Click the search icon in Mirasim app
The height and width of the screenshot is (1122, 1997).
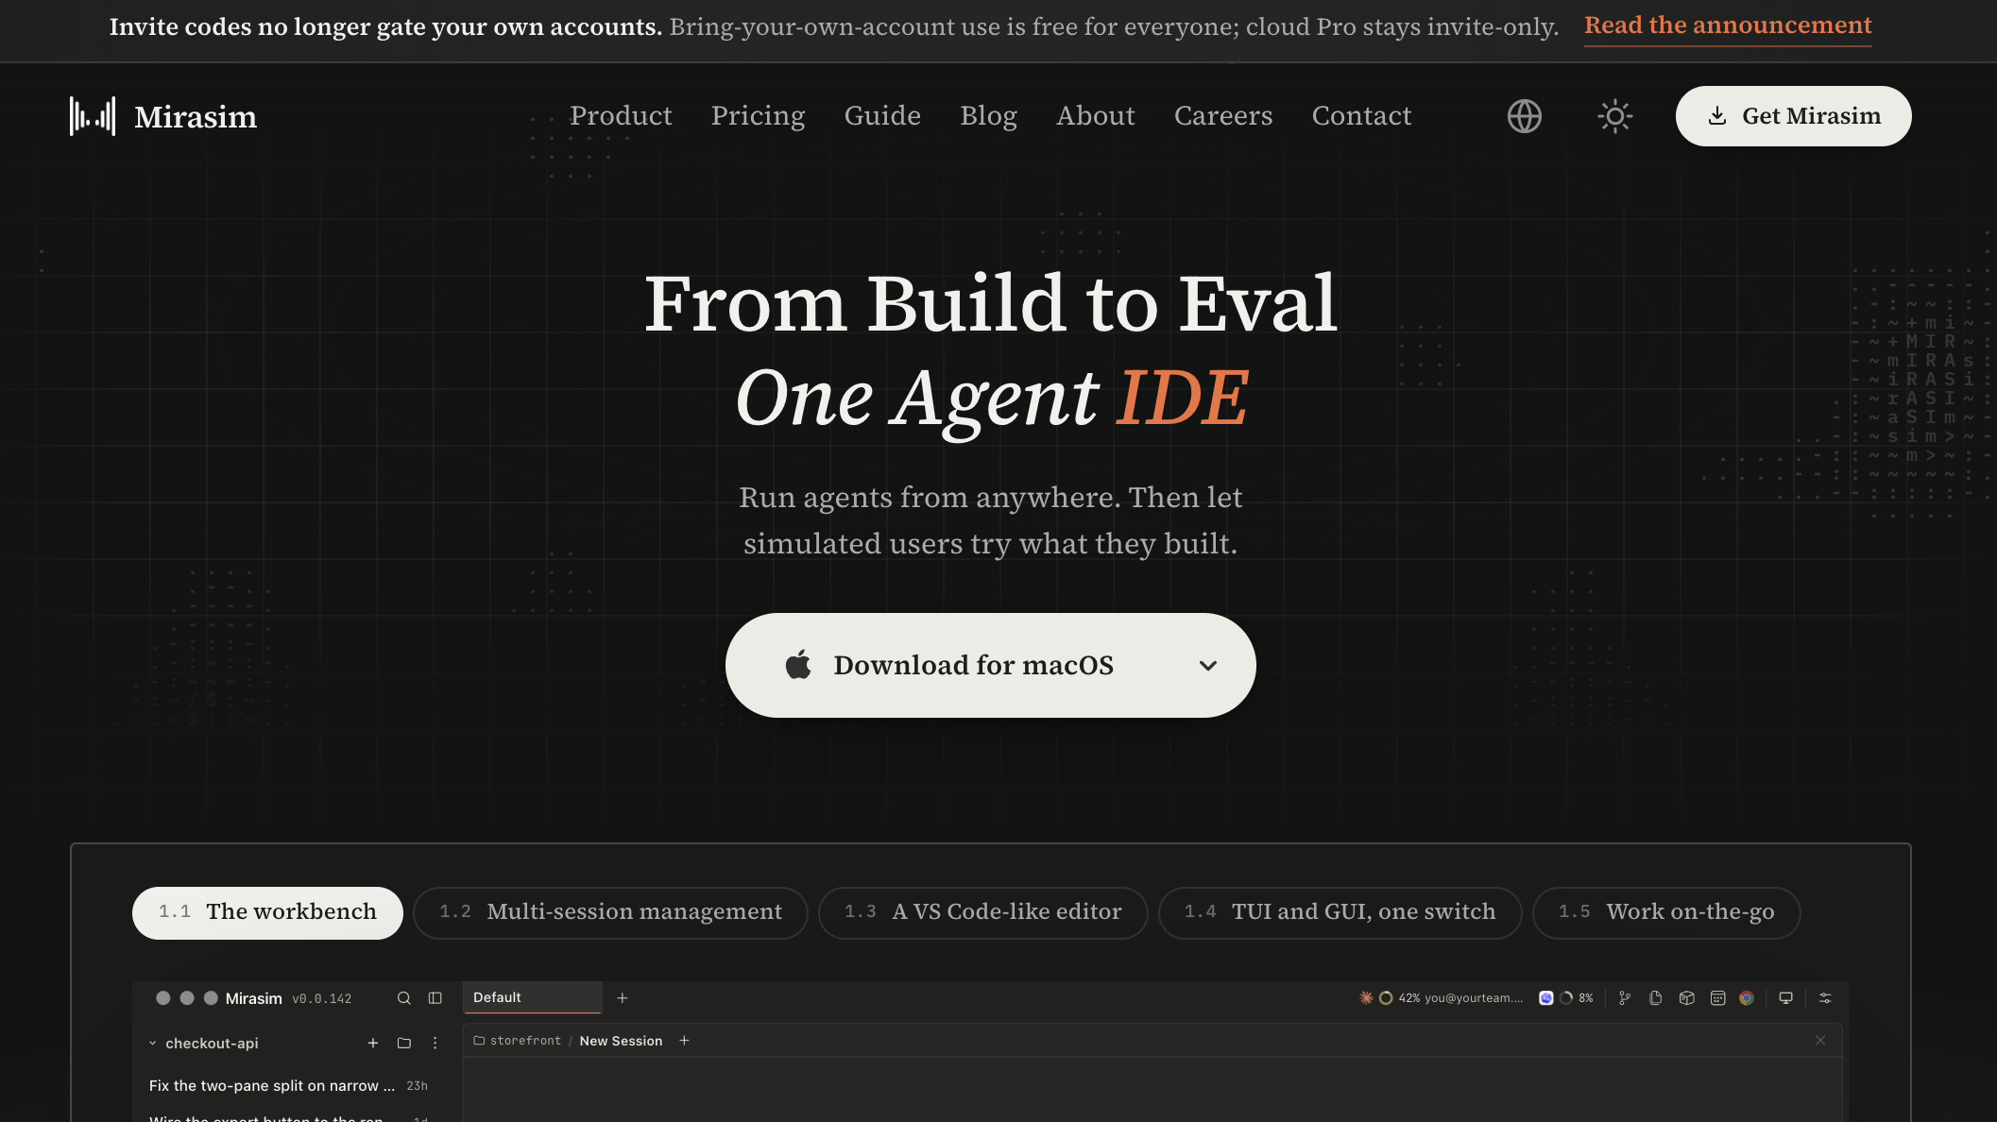click(x=403, y=998)
